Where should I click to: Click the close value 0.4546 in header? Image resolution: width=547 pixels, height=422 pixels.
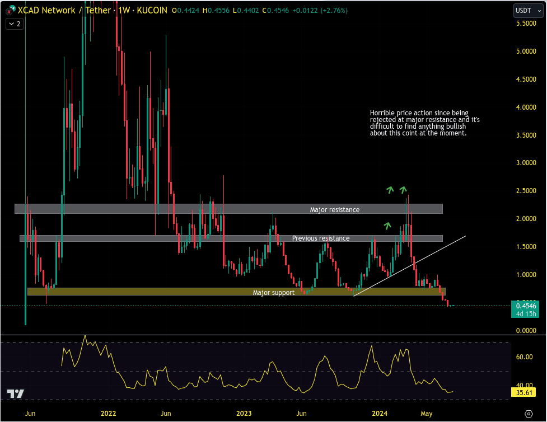click(x=278, y=11)
